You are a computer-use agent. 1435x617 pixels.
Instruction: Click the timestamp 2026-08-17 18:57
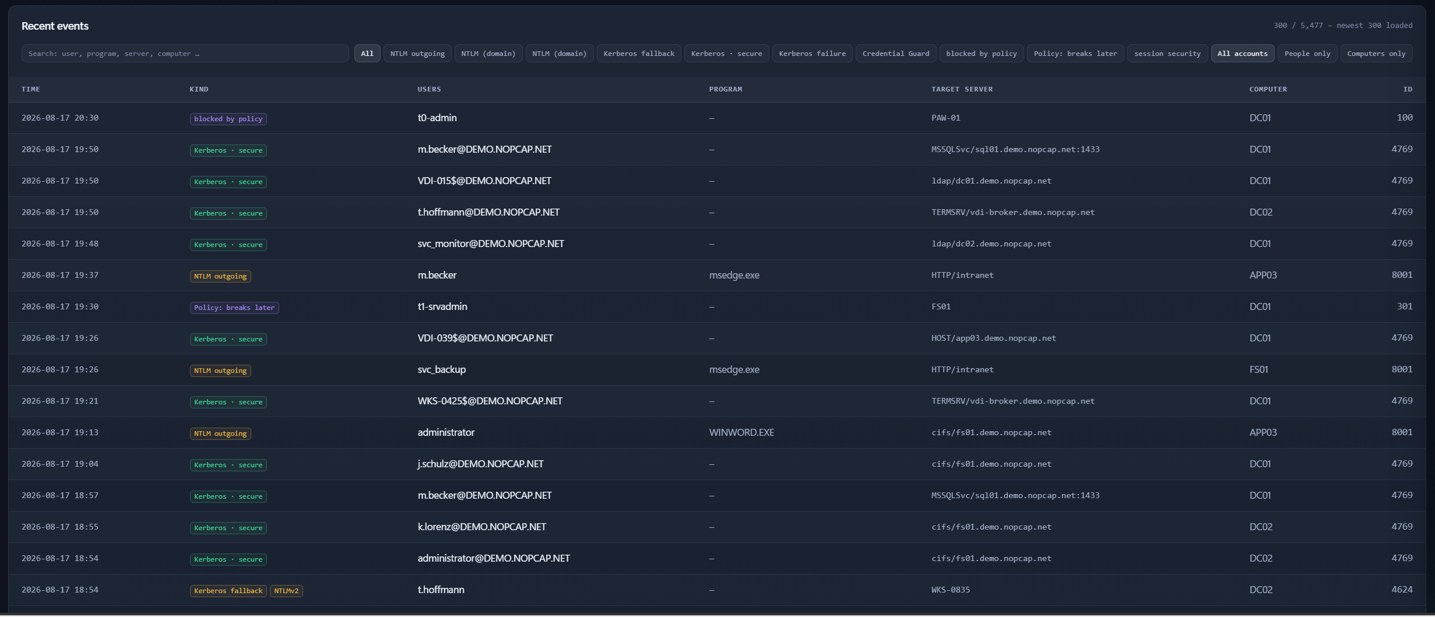(60, 495)
